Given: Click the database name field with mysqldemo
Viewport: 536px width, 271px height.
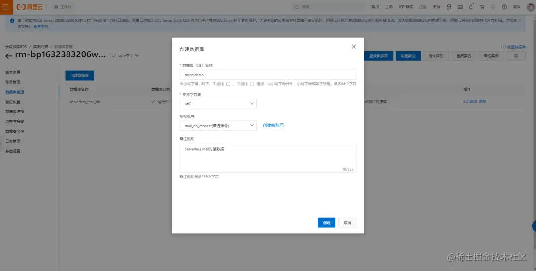Looking at the screenshot, I should tap(268, 75).
